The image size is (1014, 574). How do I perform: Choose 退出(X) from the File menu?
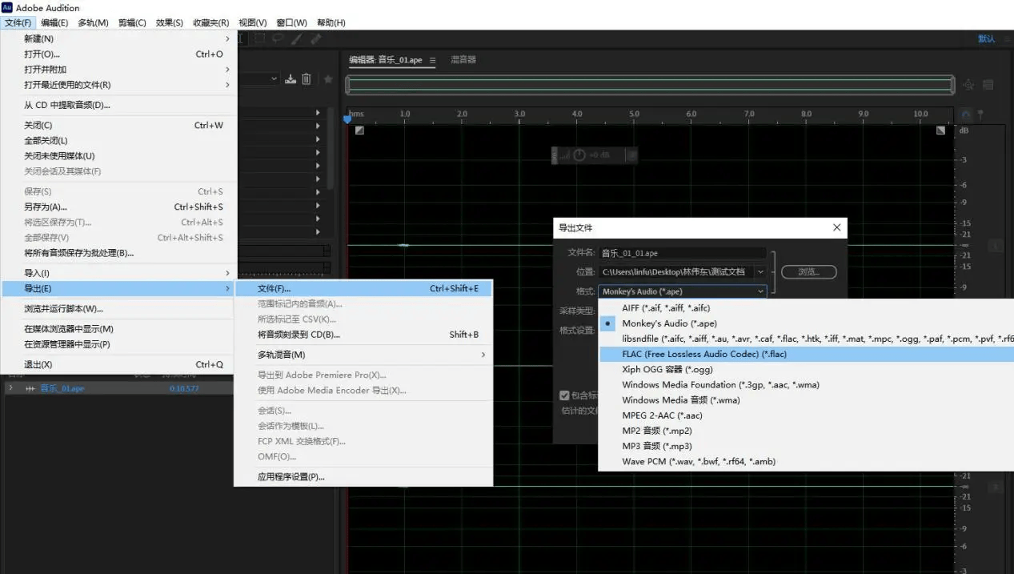click(x=118, y=365)
